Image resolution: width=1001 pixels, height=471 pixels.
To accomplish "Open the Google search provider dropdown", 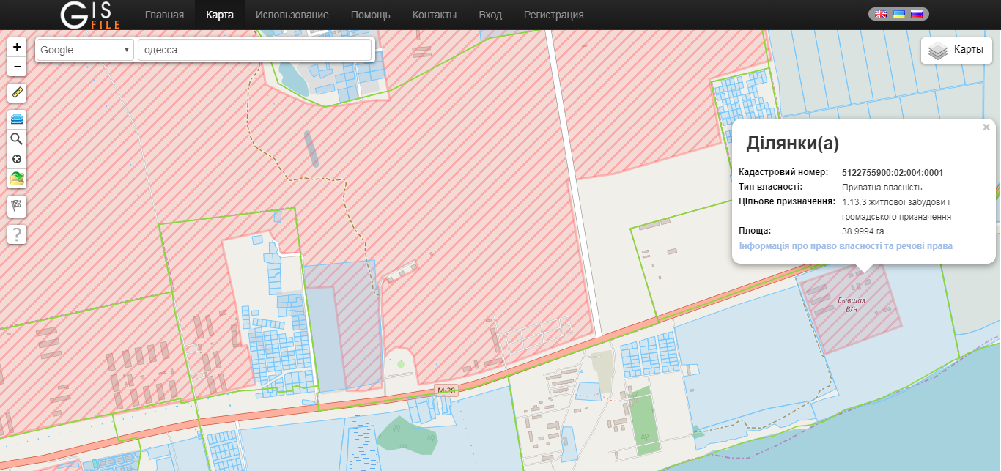I will pos(85,50).
